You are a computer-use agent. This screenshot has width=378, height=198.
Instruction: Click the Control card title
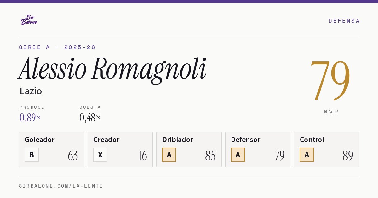(x=312, y=140)
